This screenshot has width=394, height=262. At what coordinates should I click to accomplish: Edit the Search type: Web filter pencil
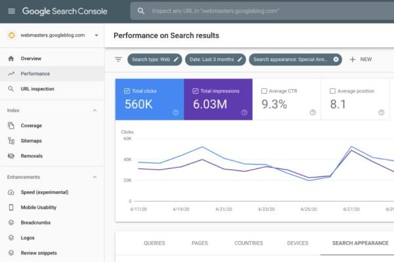point(176,59)
